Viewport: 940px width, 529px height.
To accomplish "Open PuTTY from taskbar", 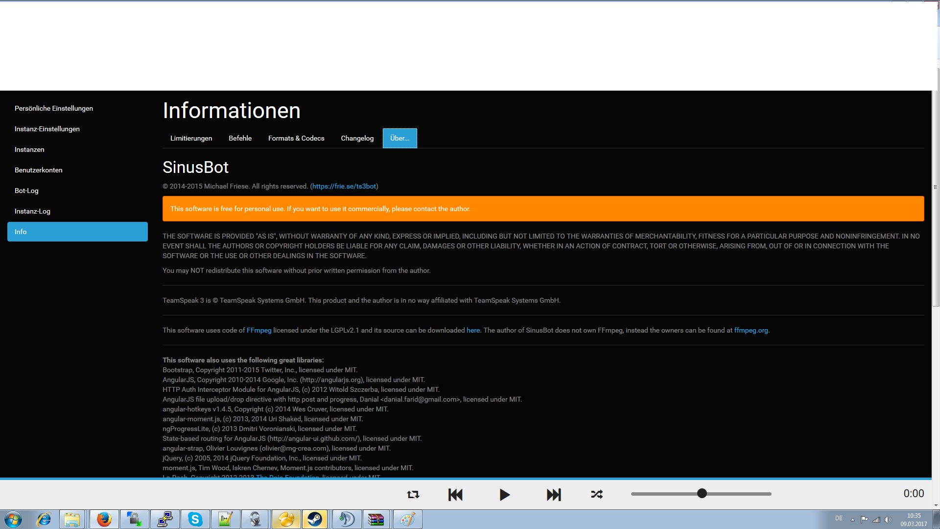I will [x=165, y=519].
